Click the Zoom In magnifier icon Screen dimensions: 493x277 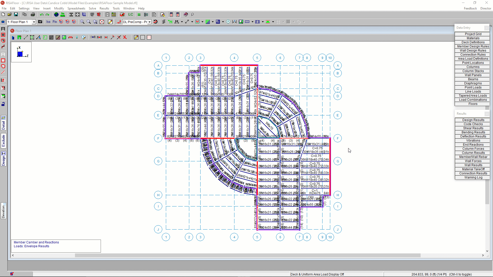(x=82, y=22)
